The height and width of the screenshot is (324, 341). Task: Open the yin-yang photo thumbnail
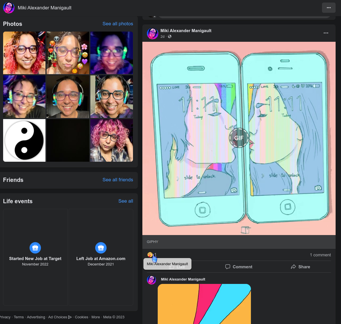24,140
